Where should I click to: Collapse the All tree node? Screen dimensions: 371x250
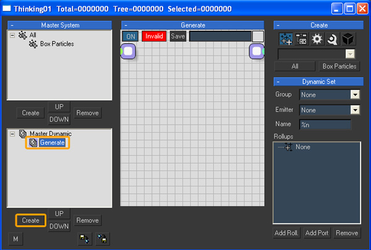point(12,35)
